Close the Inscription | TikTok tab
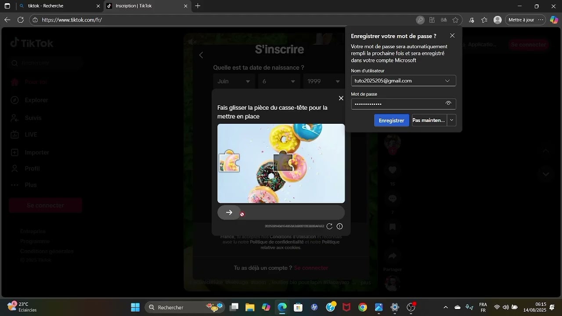 pos(185,6)
